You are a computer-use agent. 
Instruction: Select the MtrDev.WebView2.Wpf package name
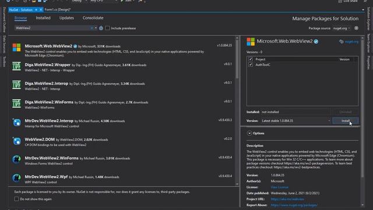click(x=46, y=177)
